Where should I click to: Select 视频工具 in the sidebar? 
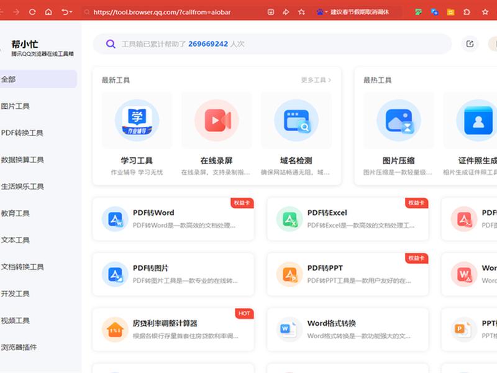pyautogui.click(x=15, y=320)
